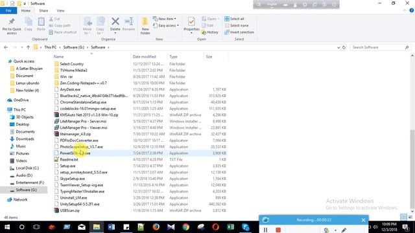
Task: Select Local Disk (C:) in navigation pane
Action: pyautogui.click(x=27, y=168)
